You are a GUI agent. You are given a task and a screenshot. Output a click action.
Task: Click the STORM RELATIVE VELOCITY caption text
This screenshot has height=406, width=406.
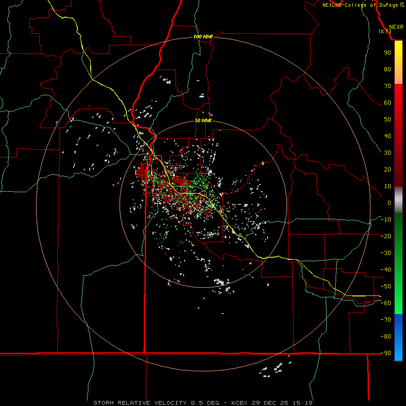[140, 403]
